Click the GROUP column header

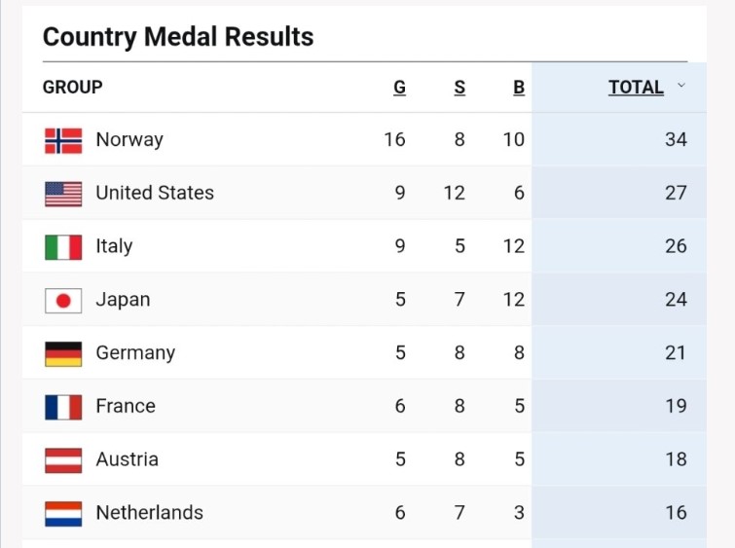pos(73,88)
